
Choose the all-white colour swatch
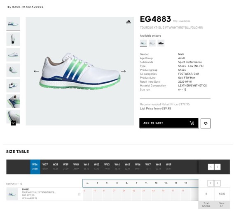click(152, 43)
